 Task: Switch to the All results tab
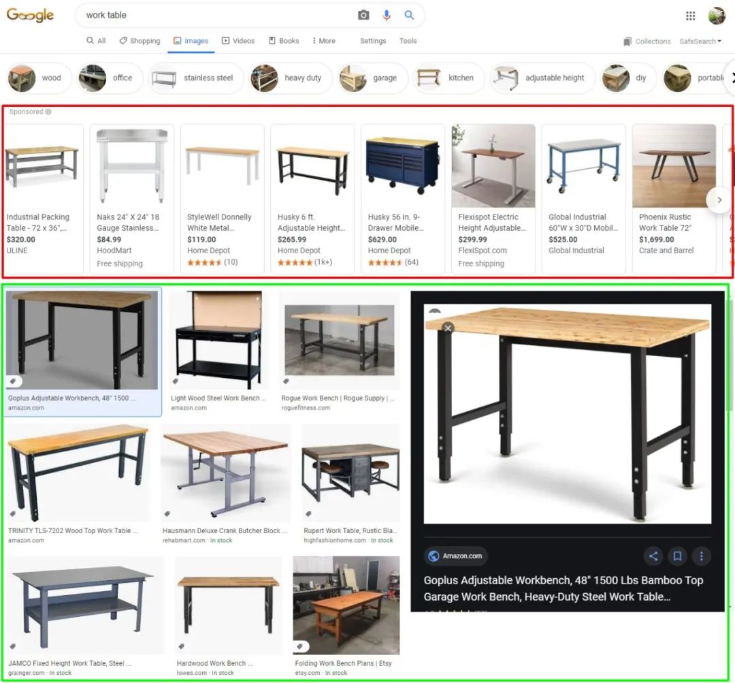coord(96,41)
